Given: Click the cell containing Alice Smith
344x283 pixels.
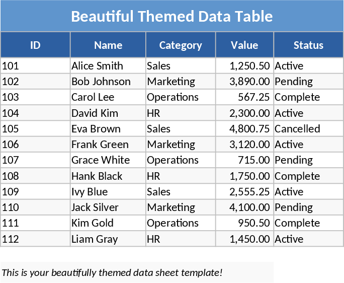Looking at the screenshot, I should (x=108, y=65).
